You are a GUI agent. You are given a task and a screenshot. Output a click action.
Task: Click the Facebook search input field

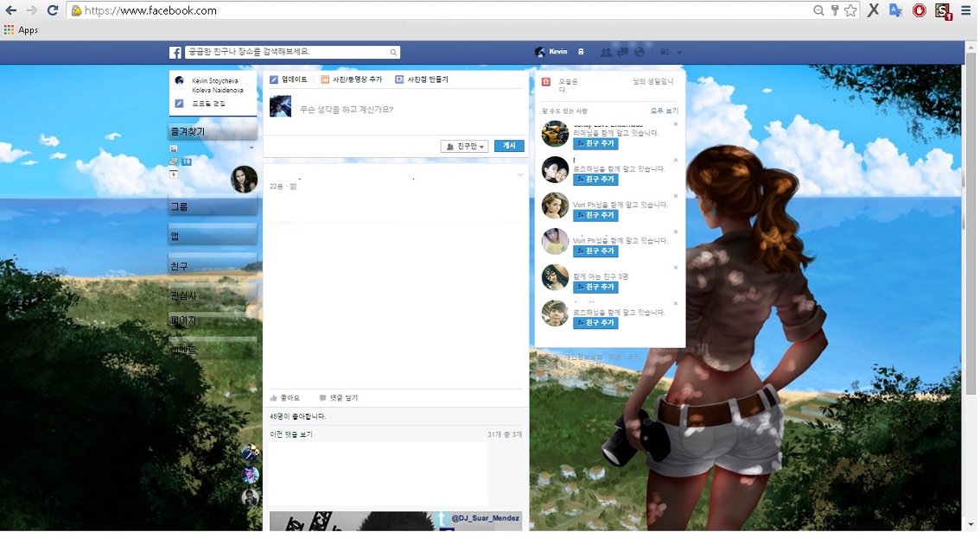[x=286, y=52]
